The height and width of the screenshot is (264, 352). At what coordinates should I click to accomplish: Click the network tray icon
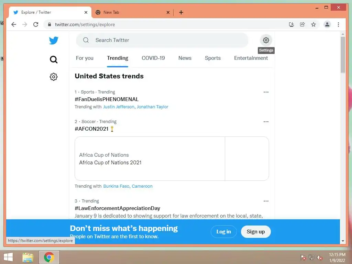coord(311,257)
